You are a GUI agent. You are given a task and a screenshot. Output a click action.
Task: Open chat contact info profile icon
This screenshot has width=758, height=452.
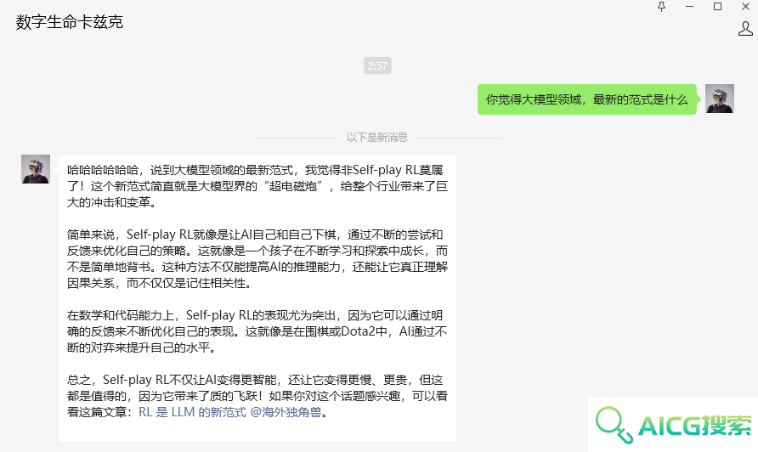coord(745,29)
